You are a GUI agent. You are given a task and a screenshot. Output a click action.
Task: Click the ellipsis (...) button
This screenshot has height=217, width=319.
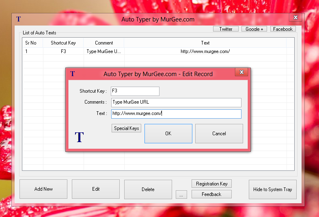[181, 195]
